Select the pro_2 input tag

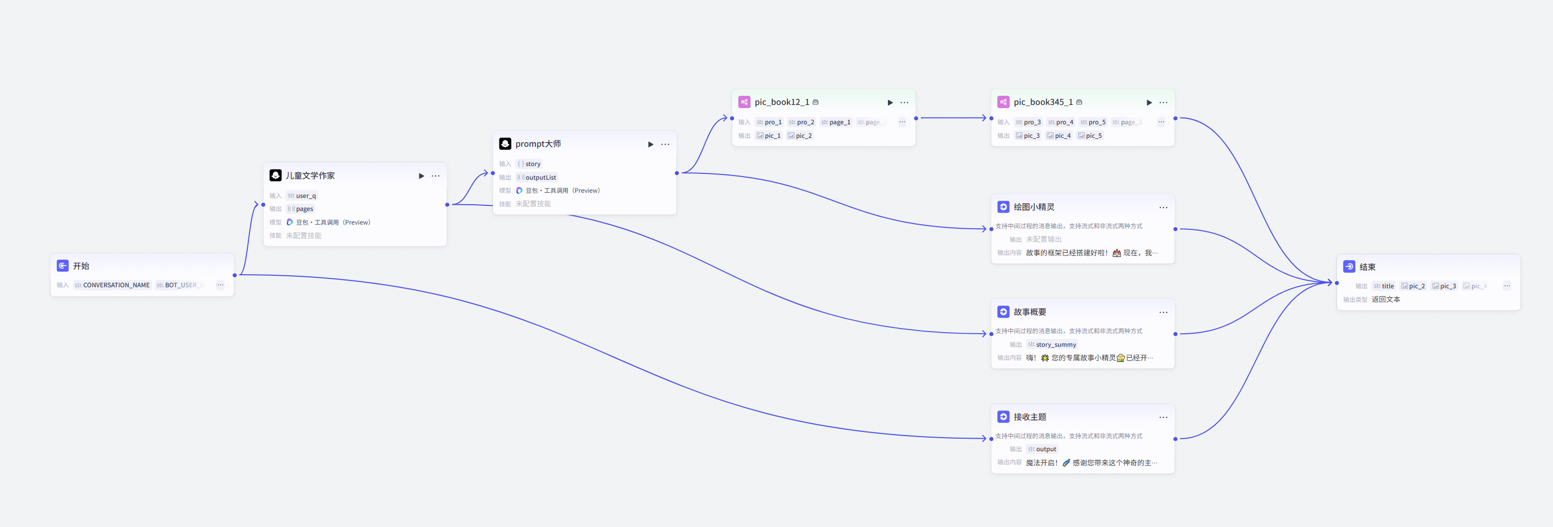coord(801,122)
